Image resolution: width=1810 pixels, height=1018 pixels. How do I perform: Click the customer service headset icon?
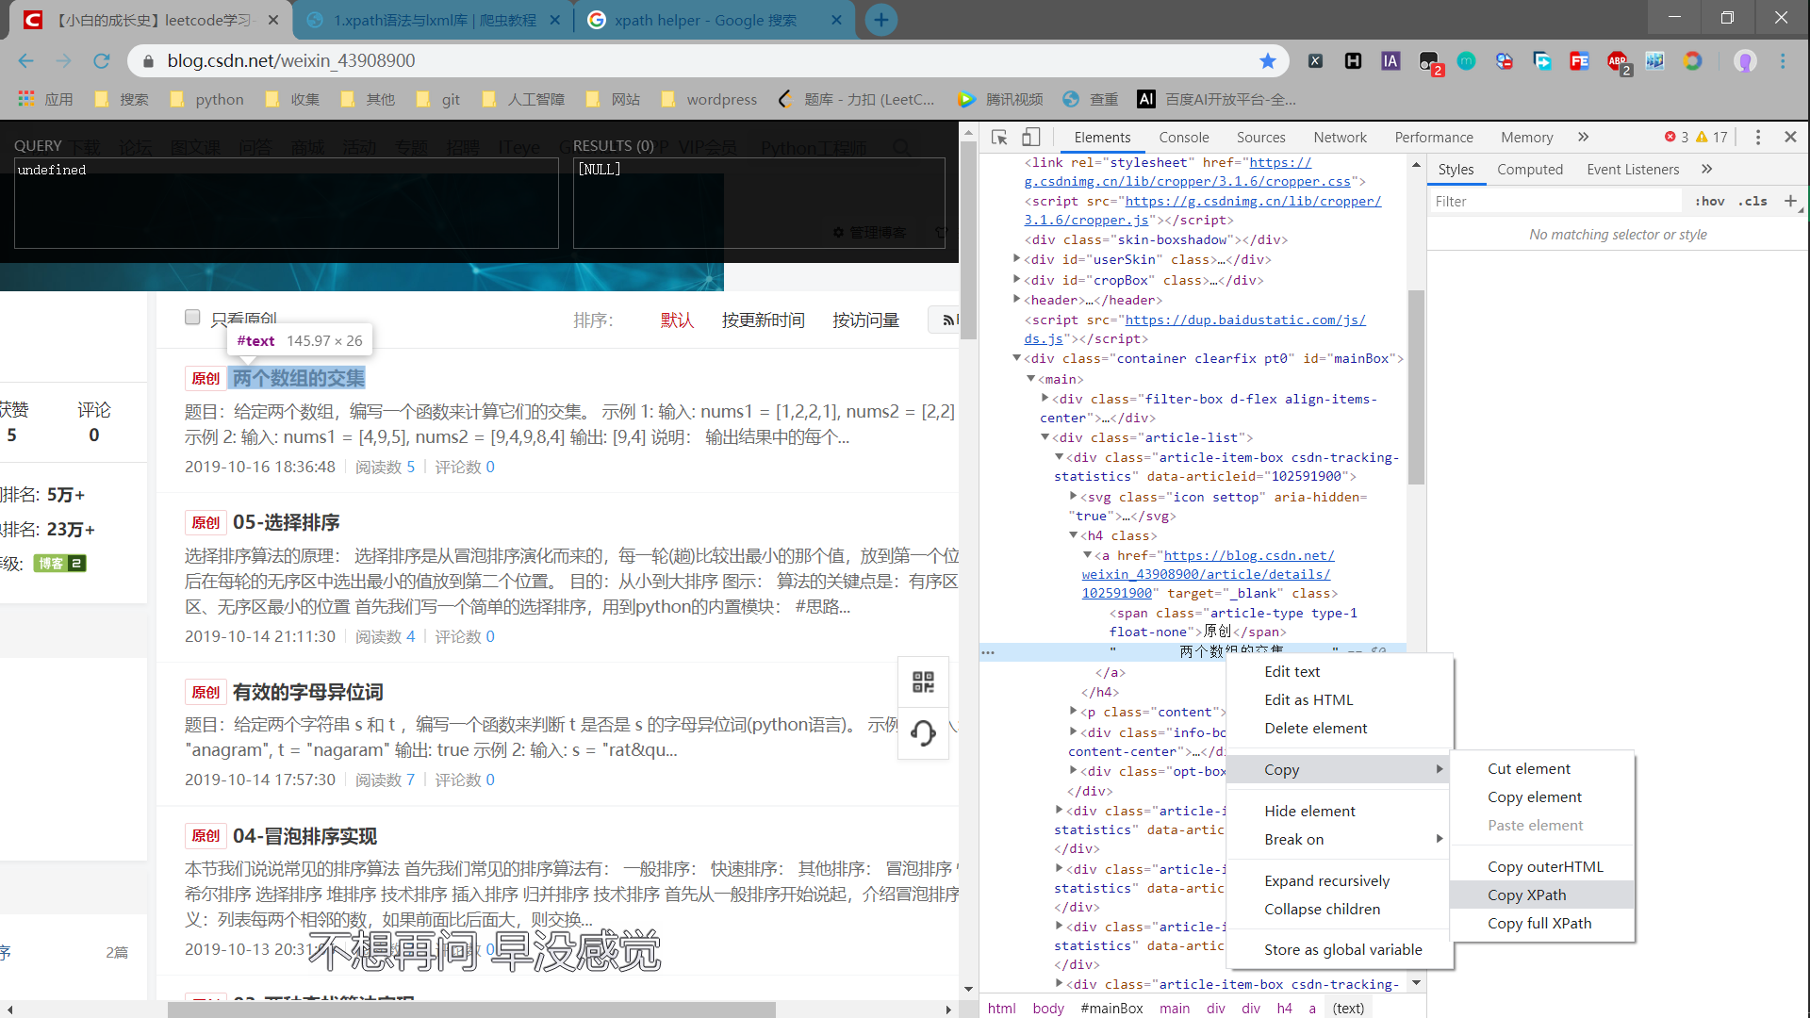(923, 733)
